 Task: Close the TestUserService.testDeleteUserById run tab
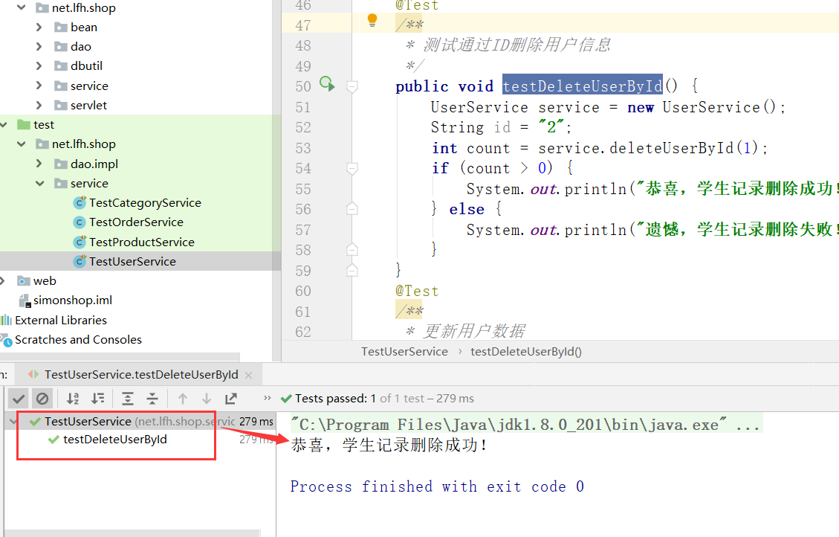pyautogui.click(x=248, y=375)
